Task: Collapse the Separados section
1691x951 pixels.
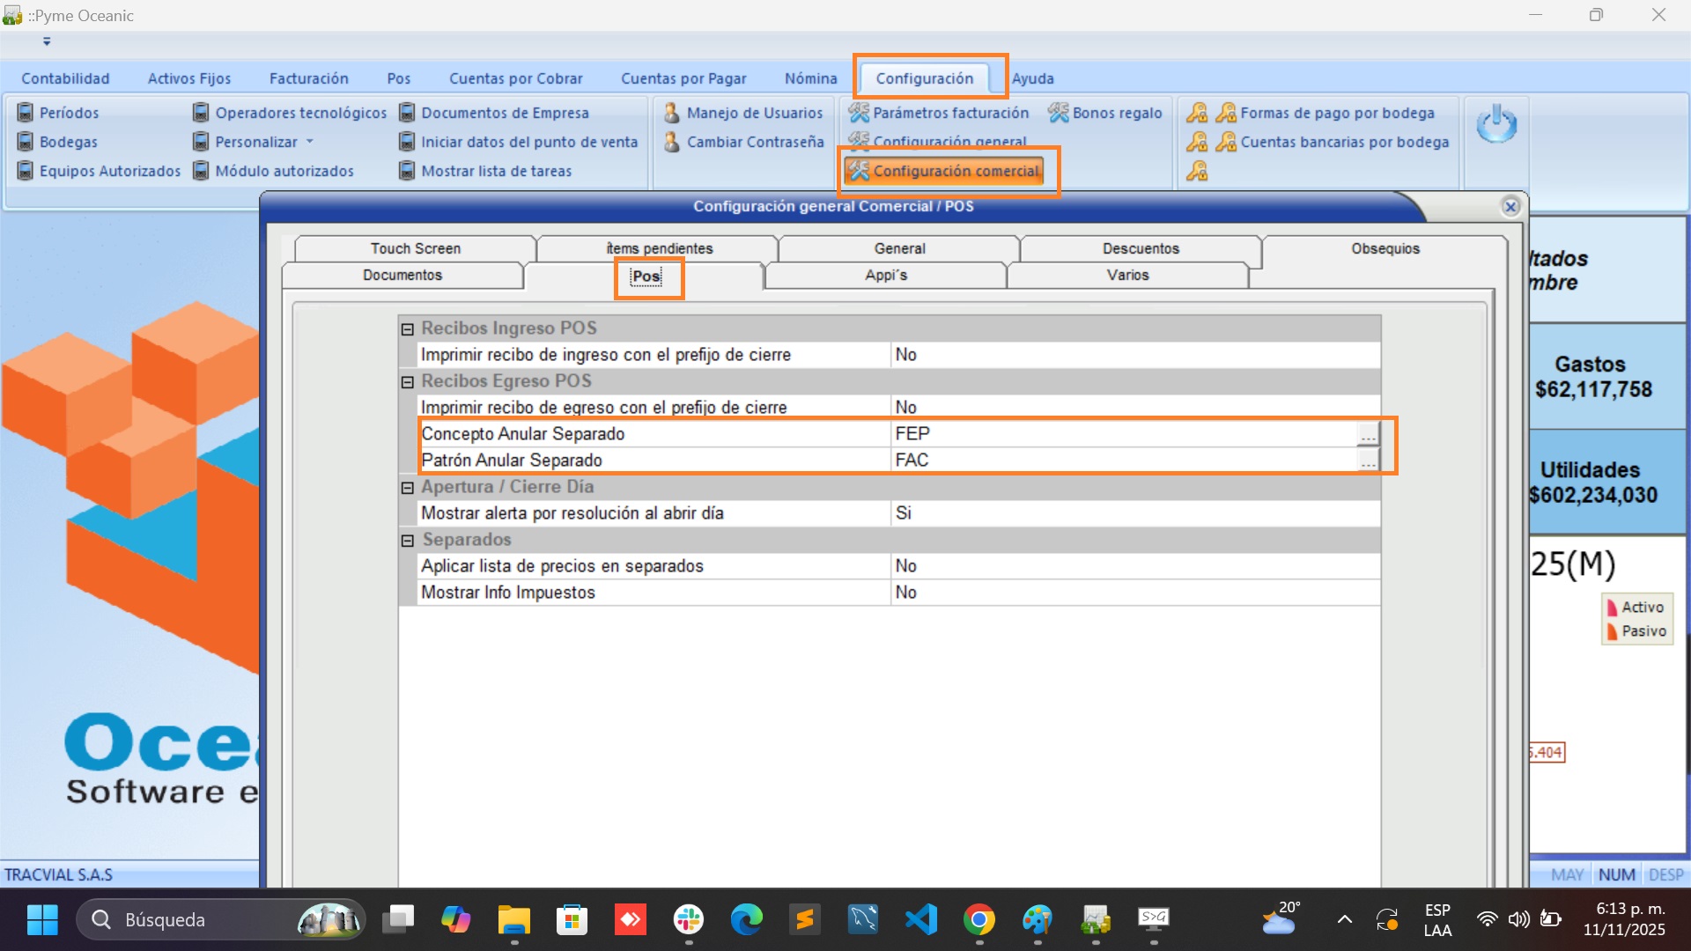Action: [x=408, y=541]
